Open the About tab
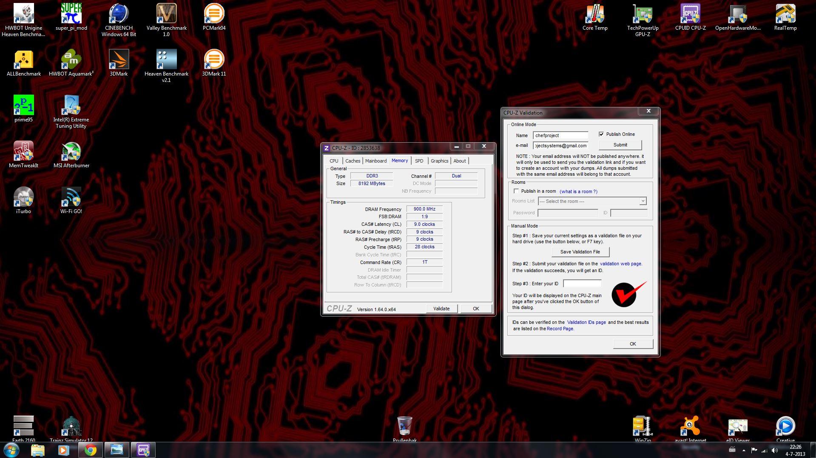This screenshot has width=816, height=458. 459,161
